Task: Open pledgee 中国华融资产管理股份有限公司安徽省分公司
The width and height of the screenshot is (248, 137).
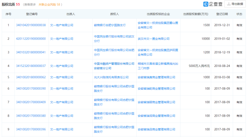Action: click(x=114, y=66)
